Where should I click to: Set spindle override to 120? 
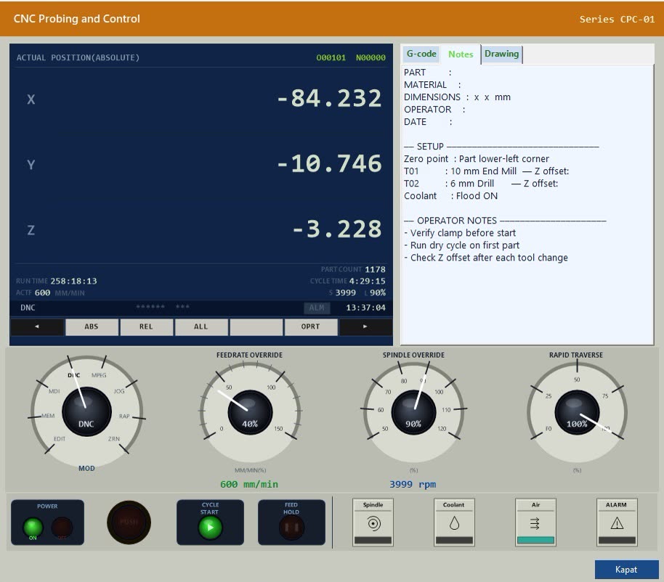coord(442,428)
